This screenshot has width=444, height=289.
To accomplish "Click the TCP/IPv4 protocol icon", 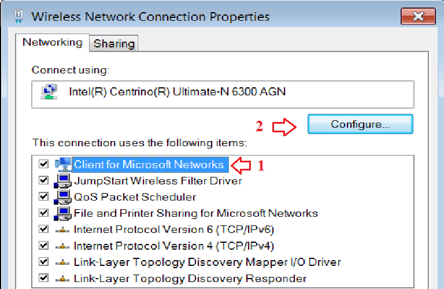I will [63, 246].
